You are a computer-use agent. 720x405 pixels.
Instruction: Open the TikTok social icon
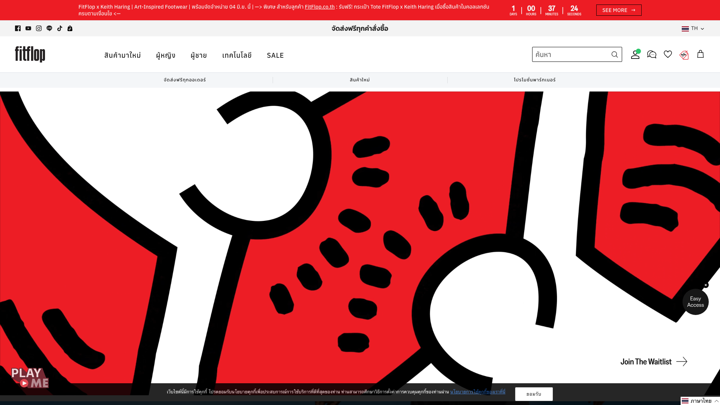60,28
